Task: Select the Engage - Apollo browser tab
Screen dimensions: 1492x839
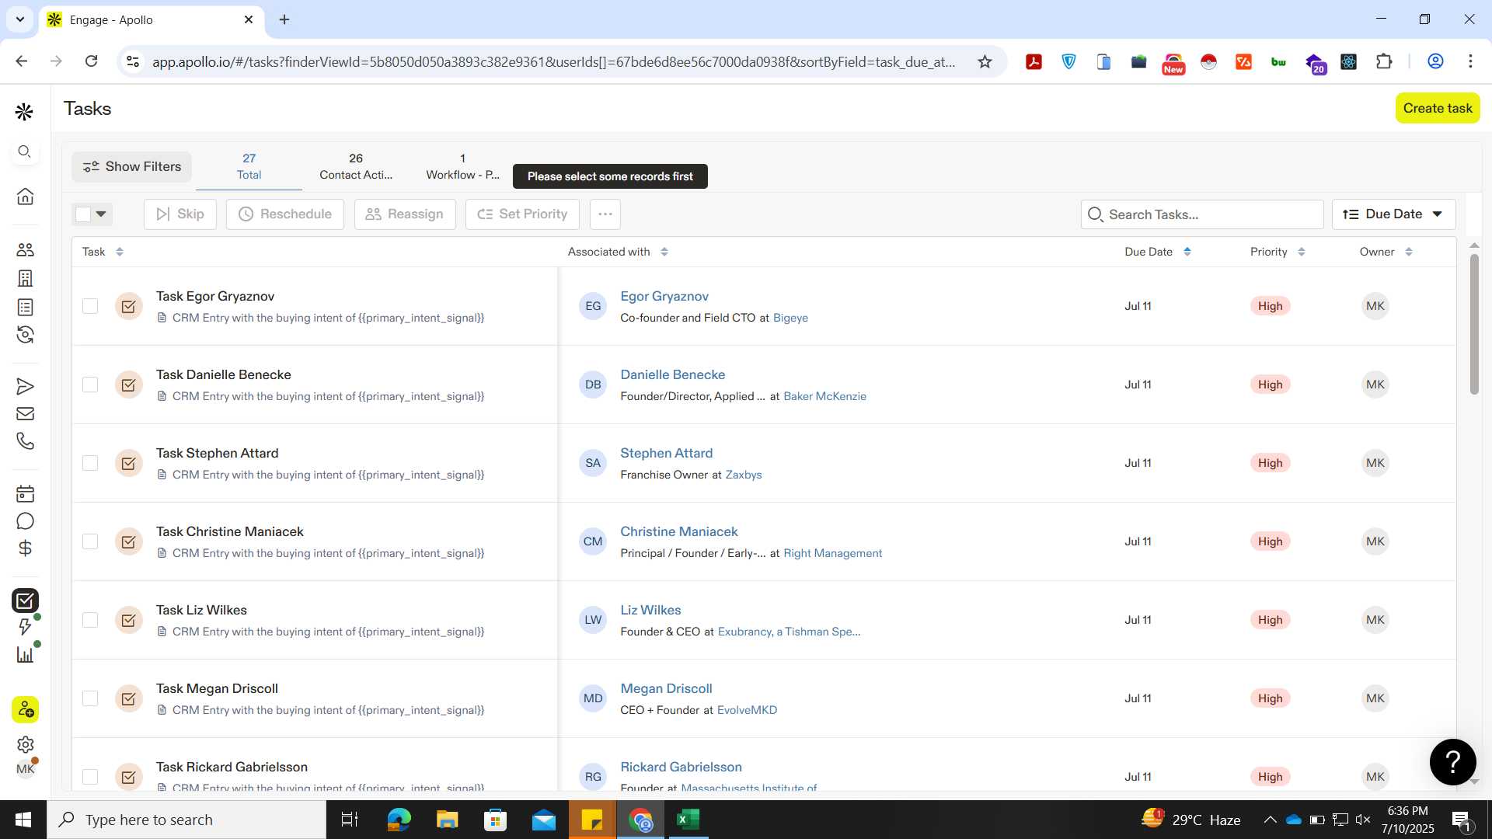Action: click(152, 19)
